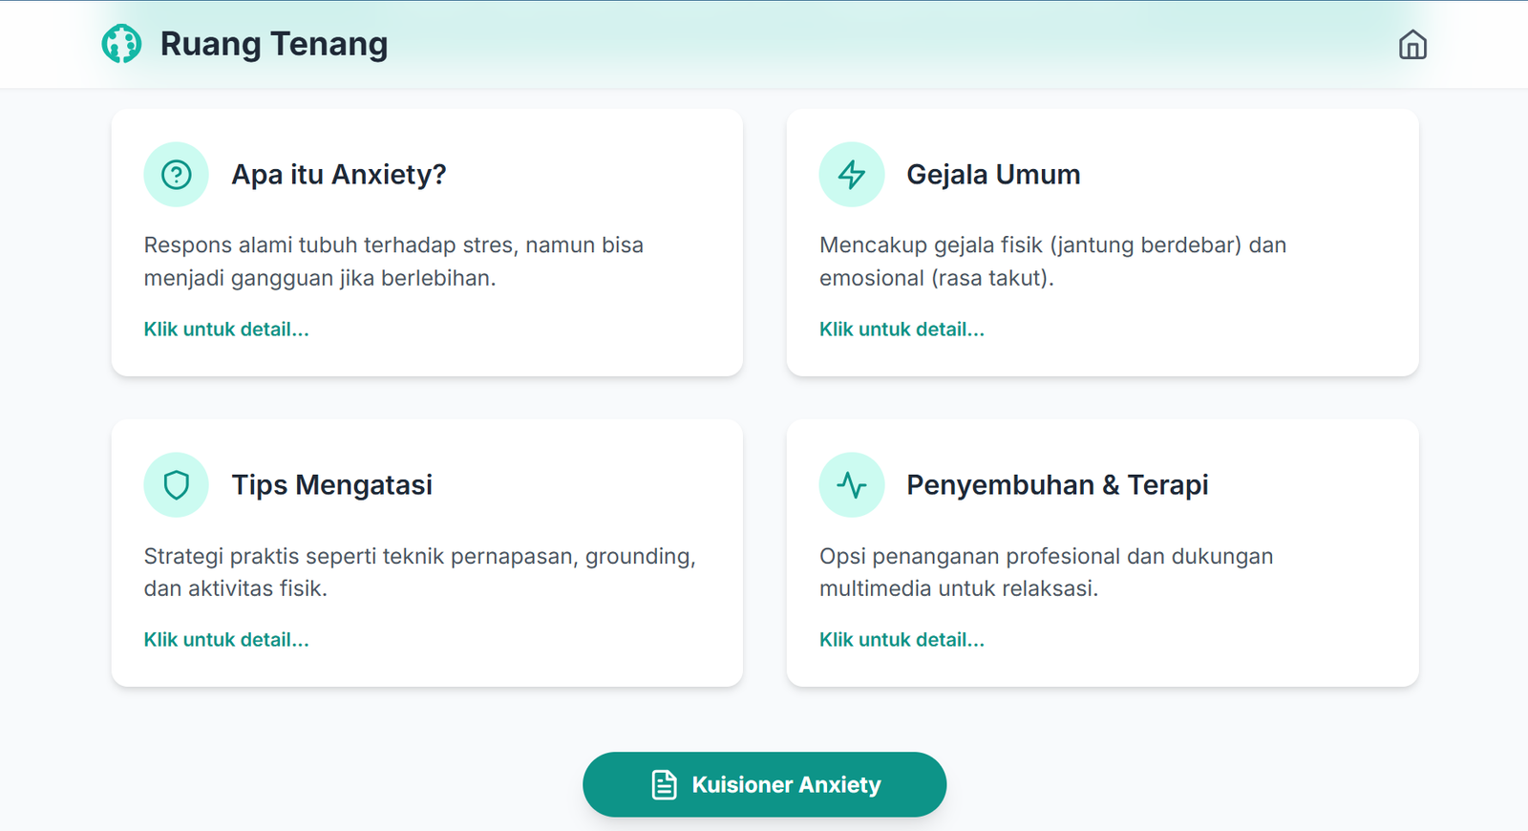The width and height of the screenshot is (1528, 831).
Task: Select the Apa itu Anxiety? heading
Action: [x=339, y=175]
